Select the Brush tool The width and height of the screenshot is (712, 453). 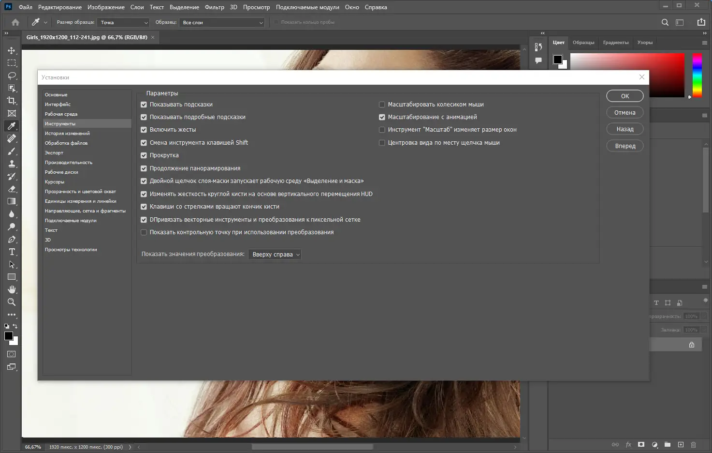click(x=12, y=151)
